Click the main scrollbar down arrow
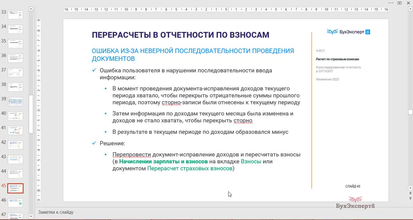The height and width of the screenshot is (220, 413). 411,188
